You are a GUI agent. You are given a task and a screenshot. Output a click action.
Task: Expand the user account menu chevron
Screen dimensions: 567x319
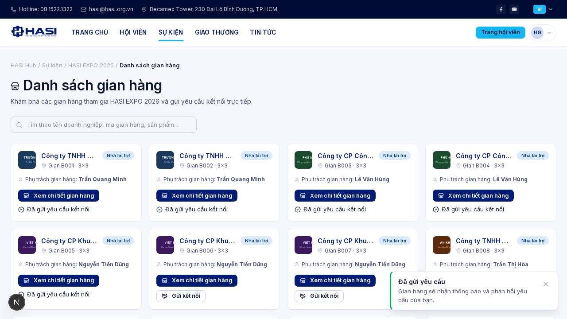coord(549,33)
